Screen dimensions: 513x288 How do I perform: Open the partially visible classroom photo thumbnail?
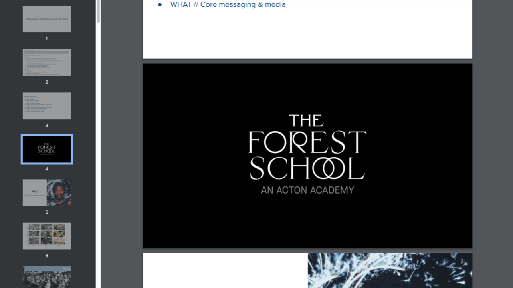click(47, 277)
